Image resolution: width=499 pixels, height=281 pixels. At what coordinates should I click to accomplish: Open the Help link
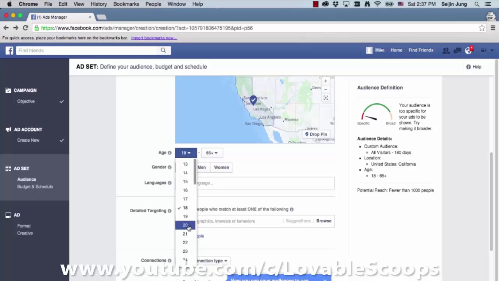pos(477,67)
